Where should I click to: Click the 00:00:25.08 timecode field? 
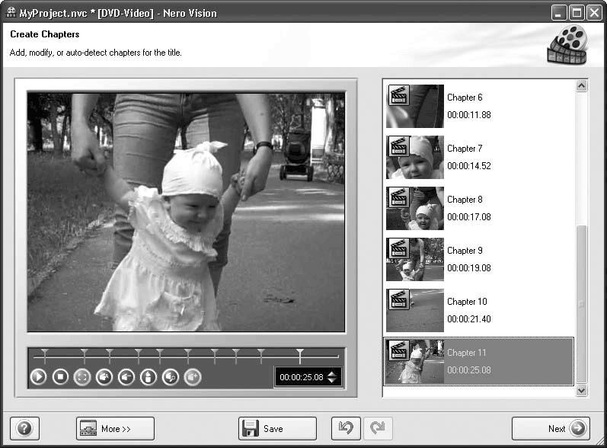301,377
